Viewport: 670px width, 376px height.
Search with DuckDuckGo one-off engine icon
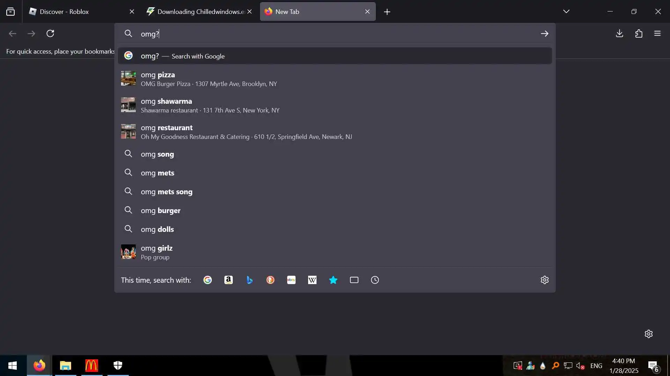pos(270,280)
